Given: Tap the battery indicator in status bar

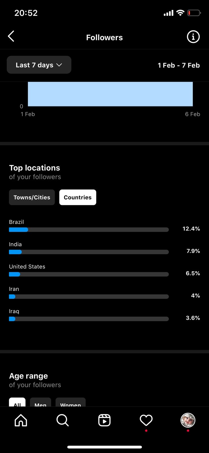Looking at the screenshot, I should (194, 13).
